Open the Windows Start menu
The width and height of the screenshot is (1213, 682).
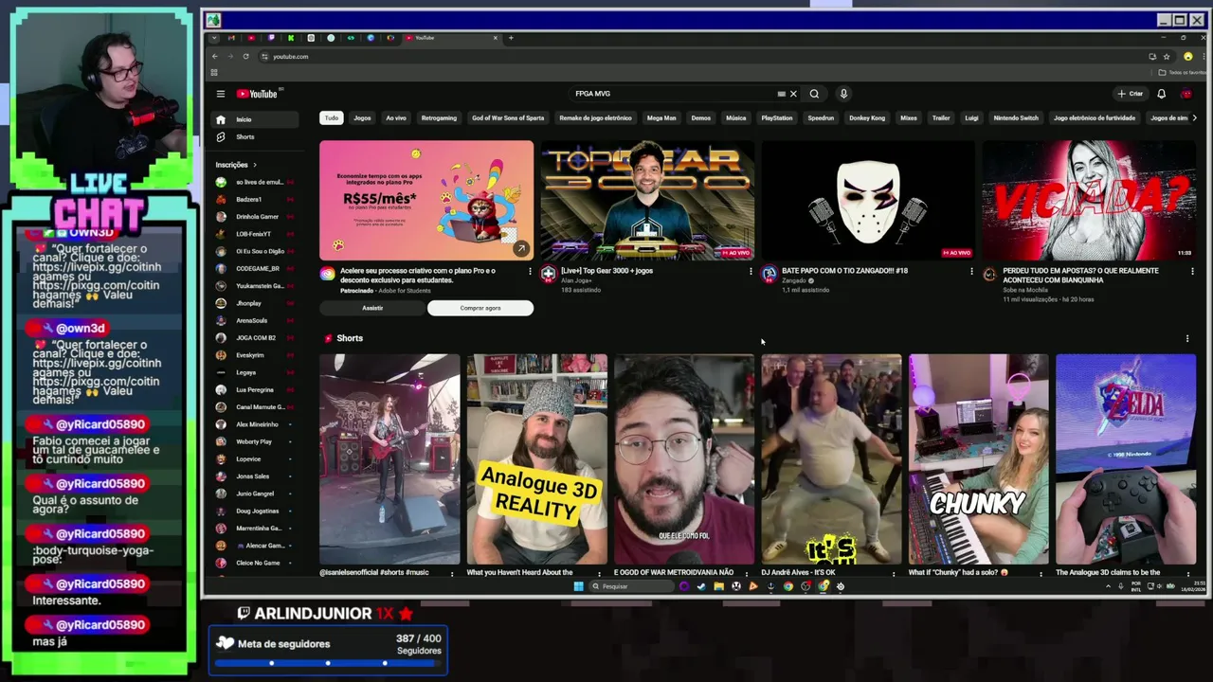578,586
